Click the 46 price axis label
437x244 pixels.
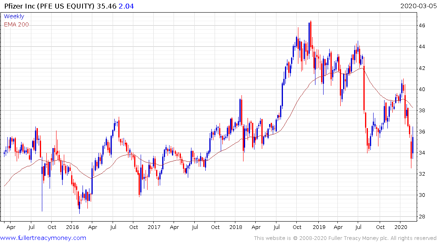422,25
